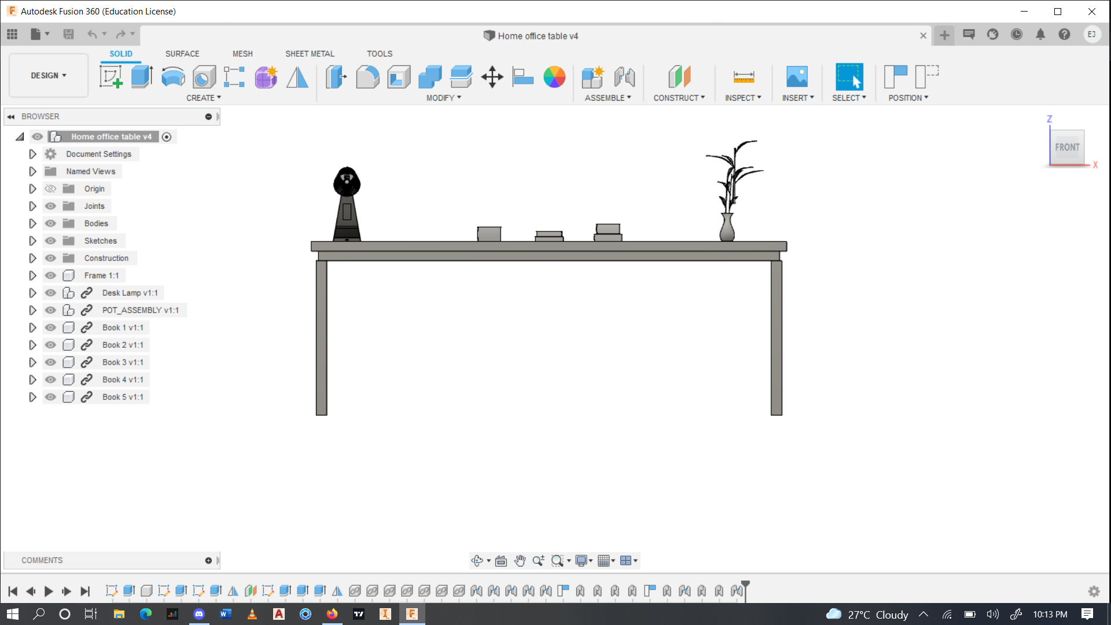The image size is (1111, 625).
Task: Click the Move/Copy tool icon
Action: 492,76
